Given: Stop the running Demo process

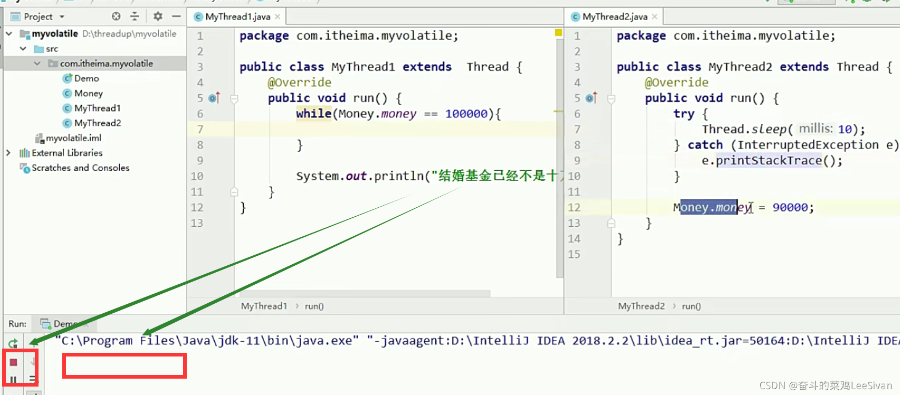Looking at the screenshot, I should [14, 362].
